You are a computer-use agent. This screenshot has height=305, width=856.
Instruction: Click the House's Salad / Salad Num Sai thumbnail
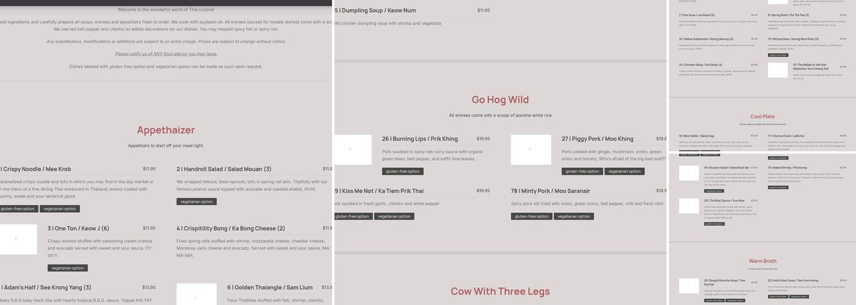click(x=689, y=173)
